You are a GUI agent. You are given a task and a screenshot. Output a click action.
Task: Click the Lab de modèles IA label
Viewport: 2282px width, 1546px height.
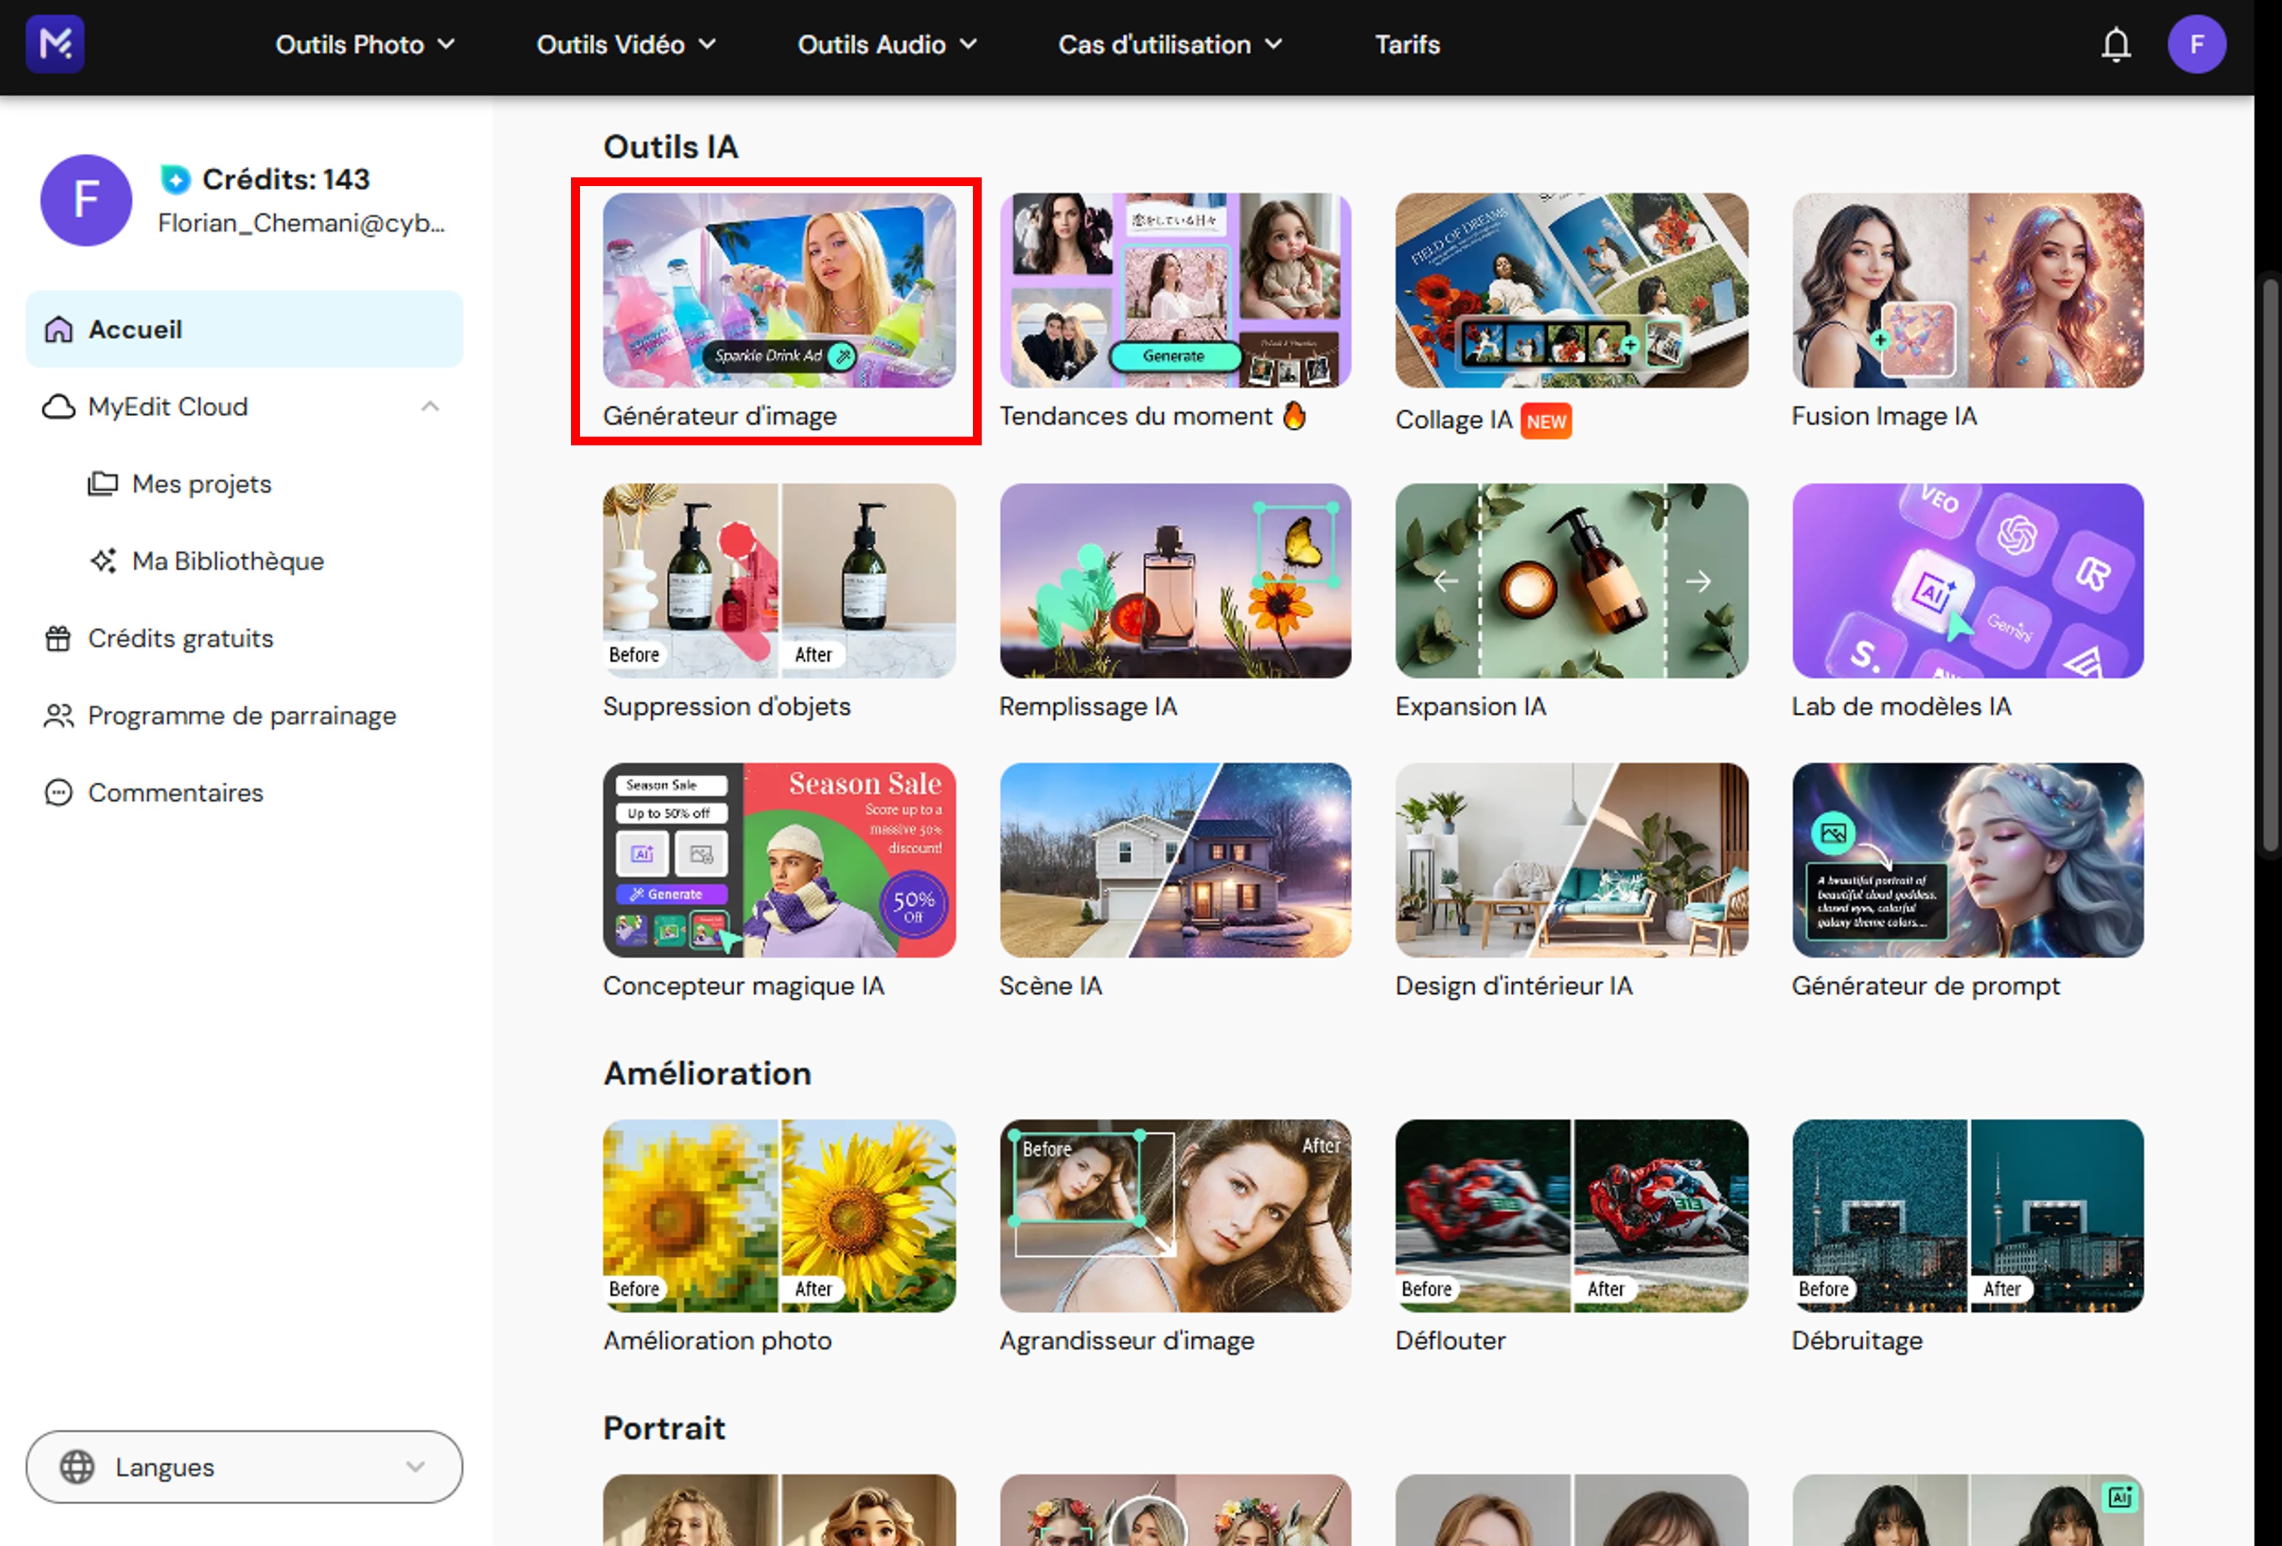click(1901, 706)
